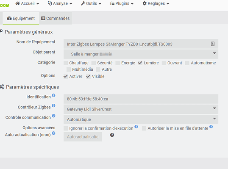Check the Autre category
The width and height of the screenshot is (228, 169).
click(98, 69)
